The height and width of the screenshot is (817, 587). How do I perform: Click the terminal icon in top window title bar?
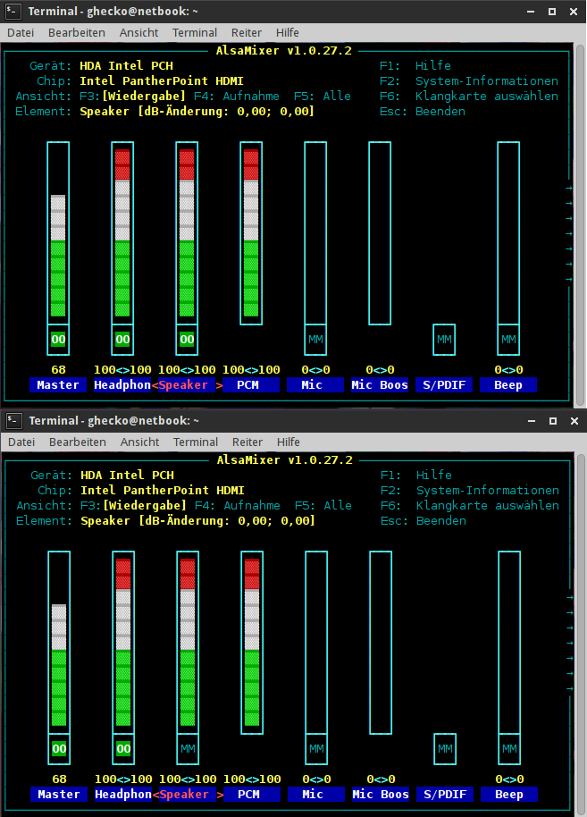tap(13, 11)
